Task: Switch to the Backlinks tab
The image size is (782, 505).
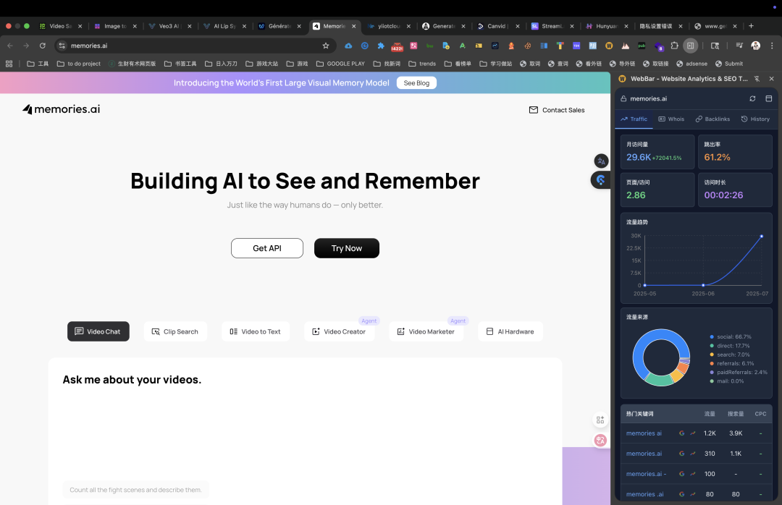Action: pyautogui.click(x=712, y=119)
